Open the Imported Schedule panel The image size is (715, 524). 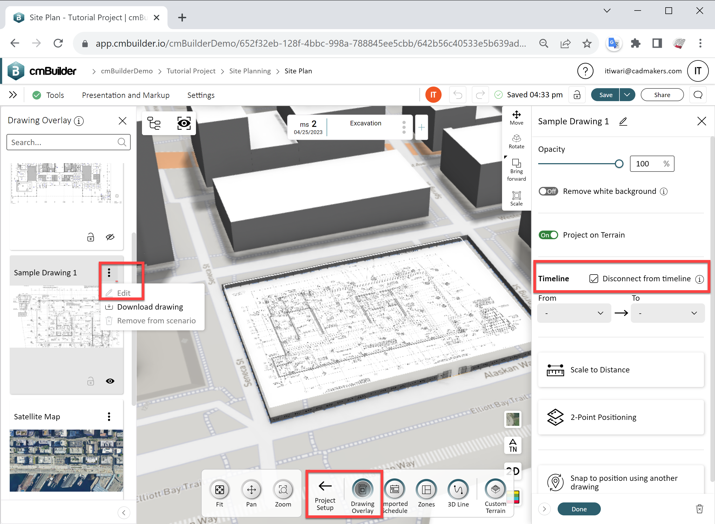pos(395,490)
